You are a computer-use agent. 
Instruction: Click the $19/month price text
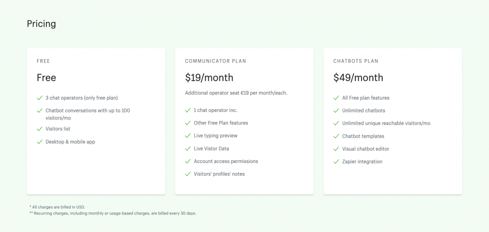click(209, 78)
